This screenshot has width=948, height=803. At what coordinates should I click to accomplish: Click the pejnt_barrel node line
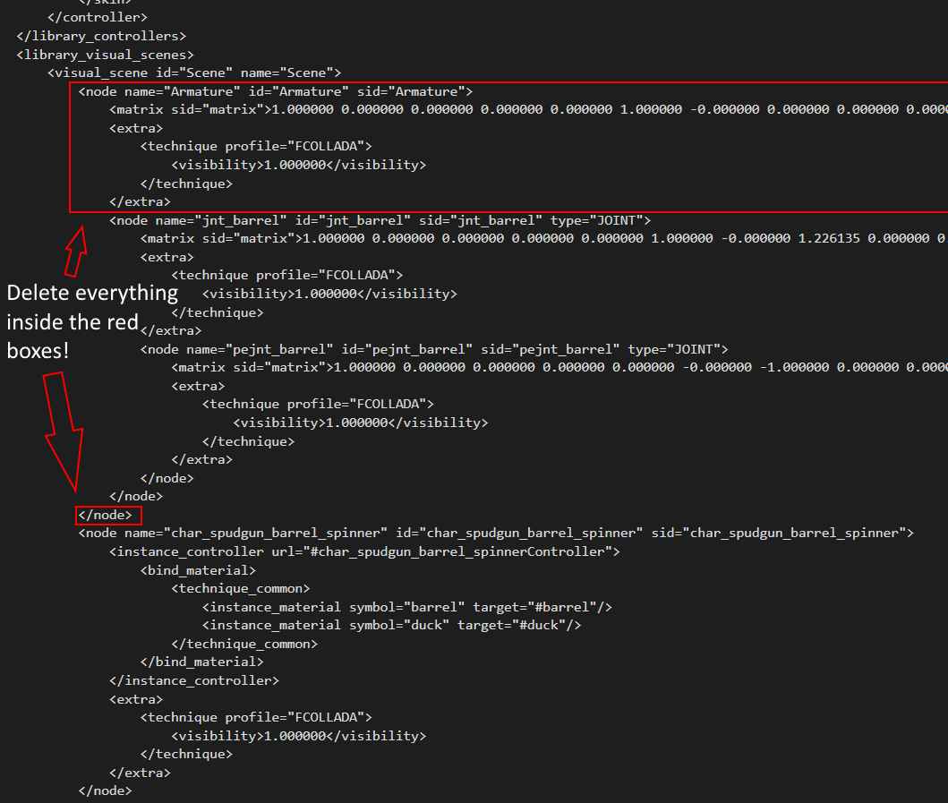point(434,349)
